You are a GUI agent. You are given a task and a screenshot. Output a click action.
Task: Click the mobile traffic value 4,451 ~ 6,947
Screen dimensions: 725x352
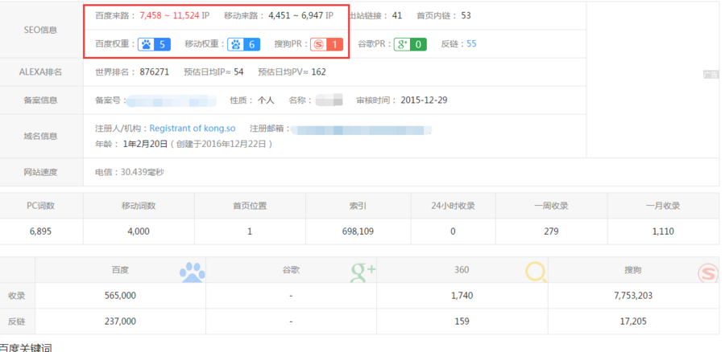click(x=296, y=16)
